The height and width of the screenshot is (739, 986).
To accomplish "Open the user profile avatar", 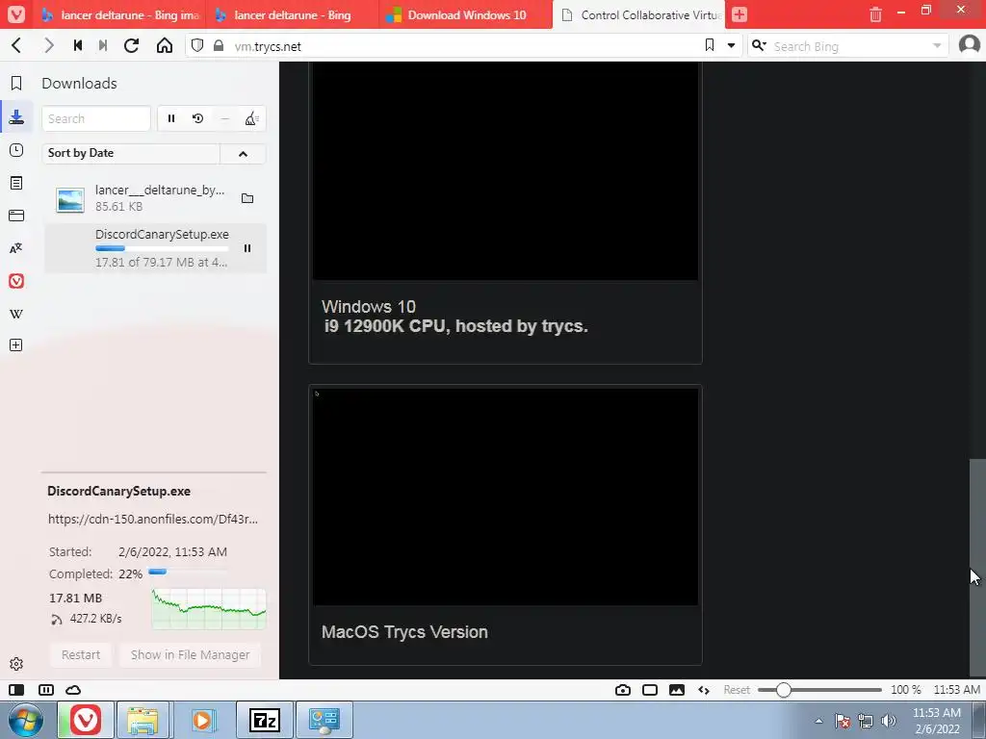I will [969, 44].
